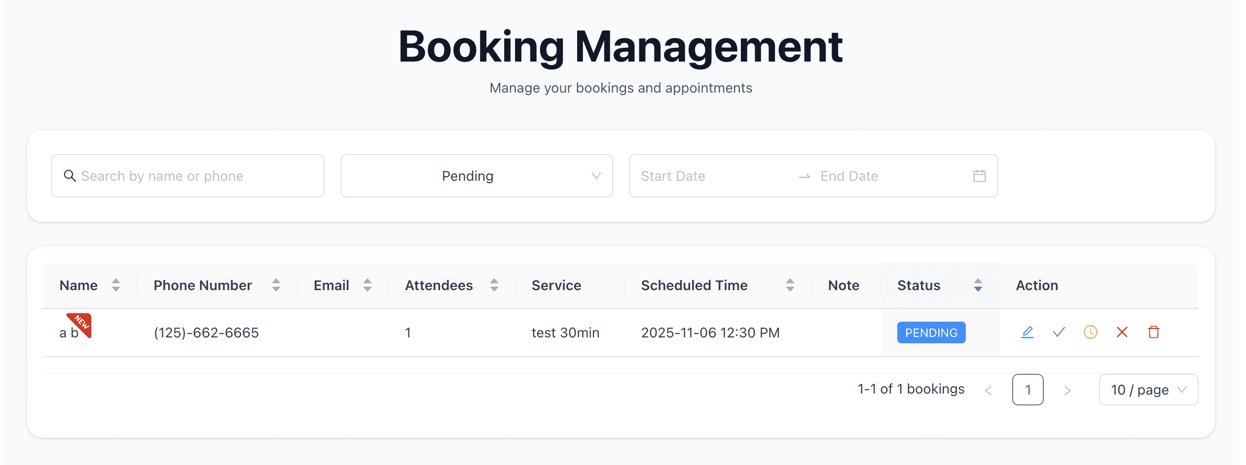Toggle sorting on the Scheduled Time column
This screenshot has width=1246, height=465.
(790, 285)
